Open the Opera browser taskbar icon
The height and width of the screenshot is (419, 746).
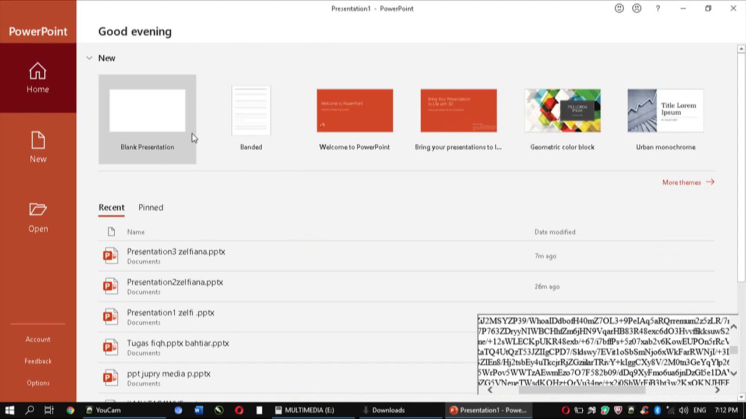click(x=239, y=410)
